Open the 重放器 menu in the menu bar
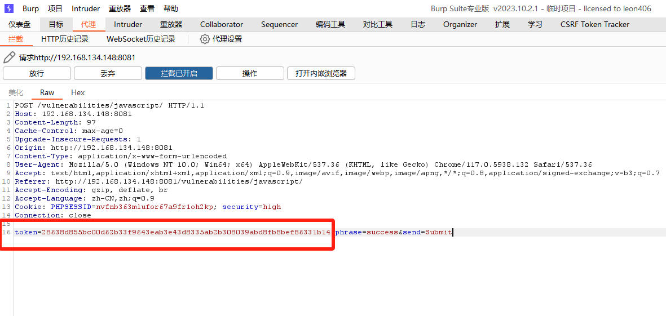Image resolution: width=666 pixels, height=316 pixels. [120, 8]
